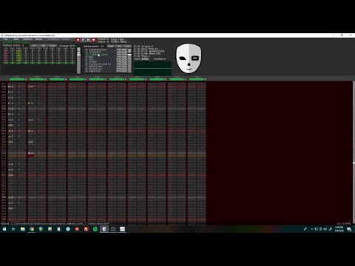355x266 pixels.
Task: Expand effect columns of the FM2 channel
Action: click(x=46, y=79)
